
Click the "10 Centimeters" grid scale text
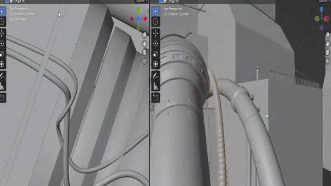18,19
